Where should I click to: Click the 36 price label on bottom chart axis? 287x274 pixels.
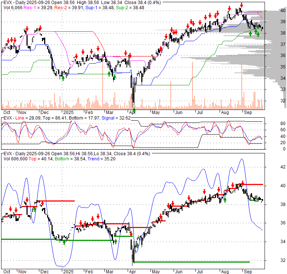point(283,223)
